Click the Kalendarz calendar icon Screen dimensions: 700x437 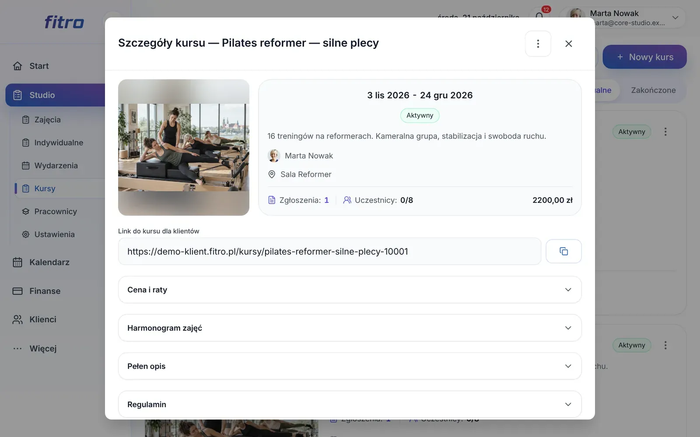coord(17,262)
